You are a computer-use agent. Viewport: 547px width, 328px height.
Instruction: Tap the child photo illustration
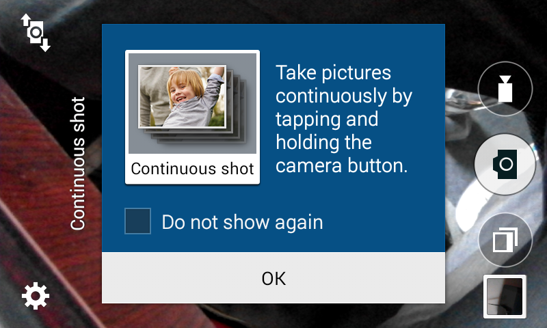pyautogui.click(x=183, y=96)
